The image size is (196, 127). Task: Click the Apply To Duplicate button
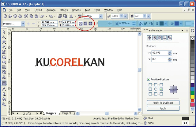[163, 103]
